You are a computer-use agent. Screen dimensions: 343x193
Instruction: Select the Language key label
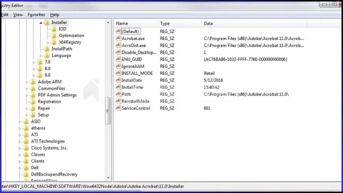click(x=61, y=56)
